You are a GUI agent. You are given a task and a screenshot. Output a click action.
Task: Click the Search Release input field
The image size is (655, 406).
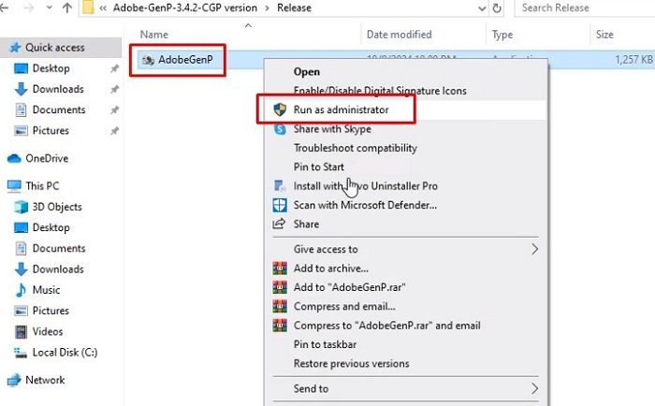click(585, 7)
